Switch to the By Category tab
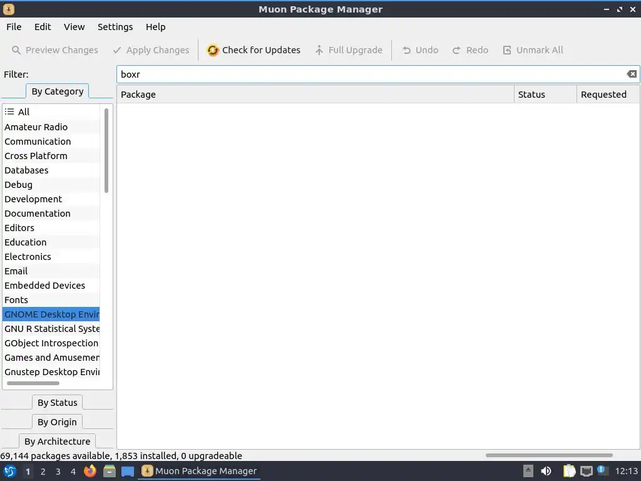 57,91
